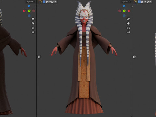Viewport: 156px width, 117px height.
Task: Select the Select Box tool icon in the middle viewport header
Action: pos(40,2)
